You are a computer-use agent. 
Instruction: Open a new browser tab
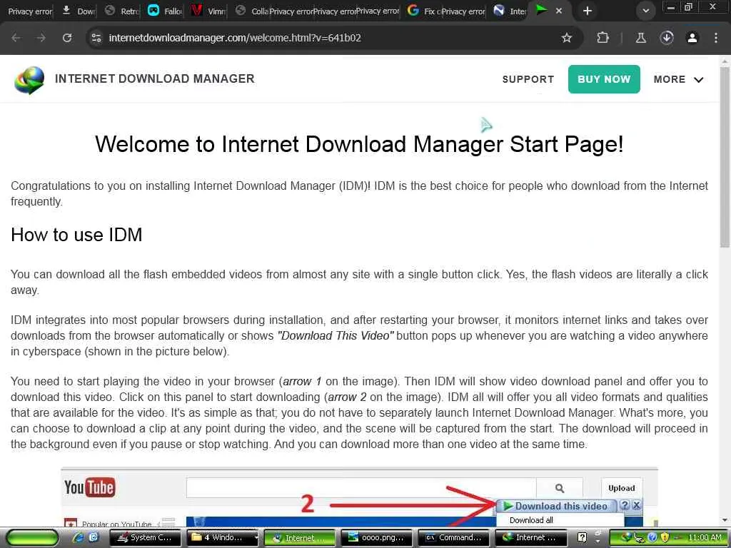[588, 11]
